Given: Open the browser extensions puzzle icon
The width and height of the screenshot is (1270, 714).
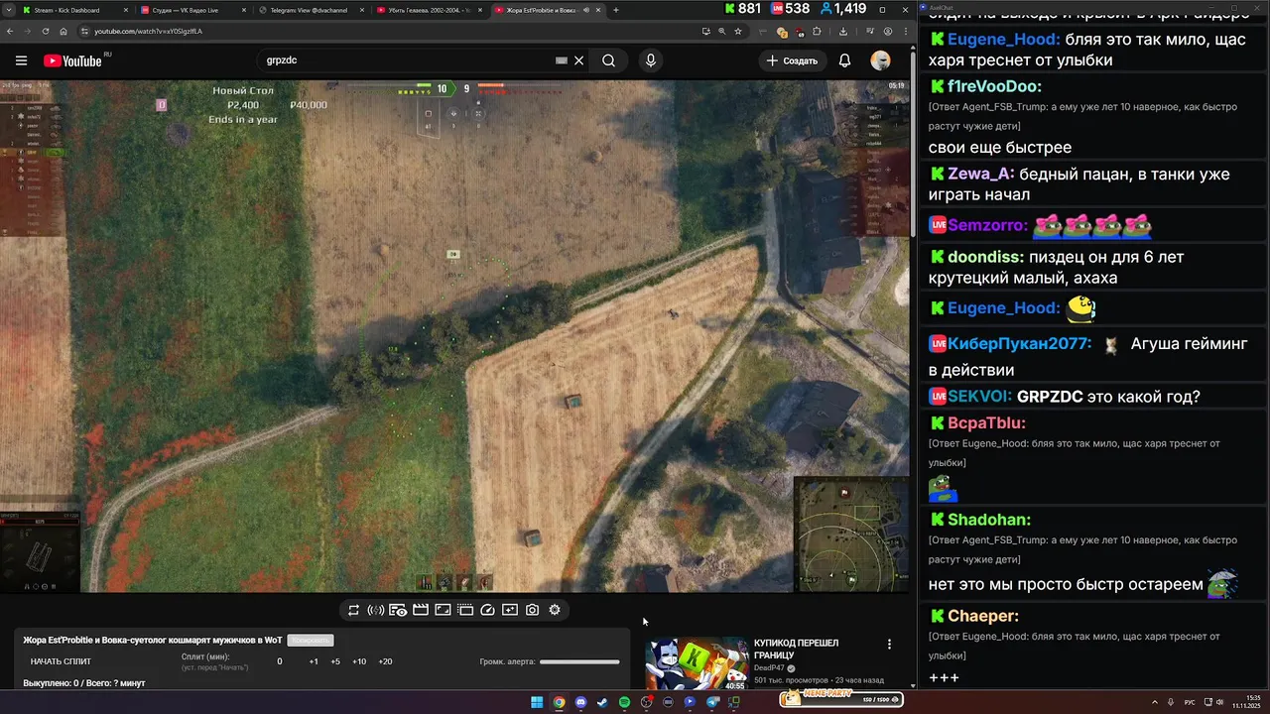Looking at the screenshot, I should coord(817,31).
